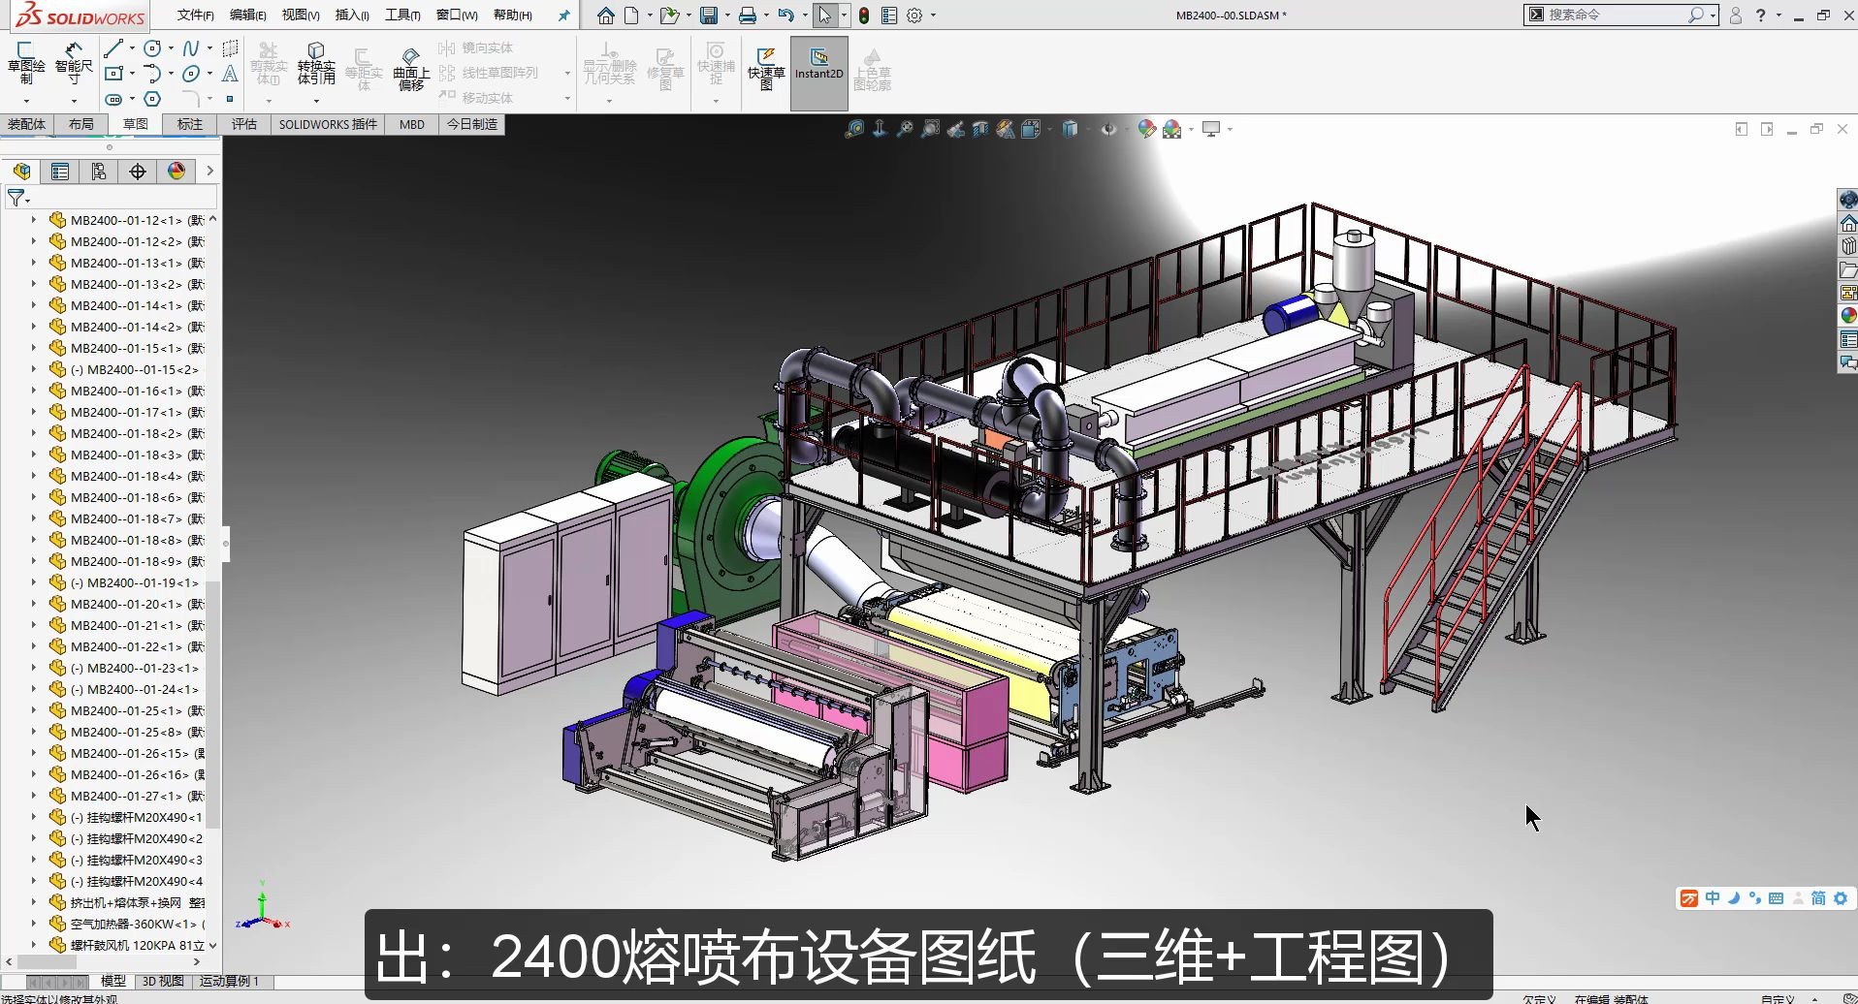
Task: Click the Print icon
Action: [748, 16]
